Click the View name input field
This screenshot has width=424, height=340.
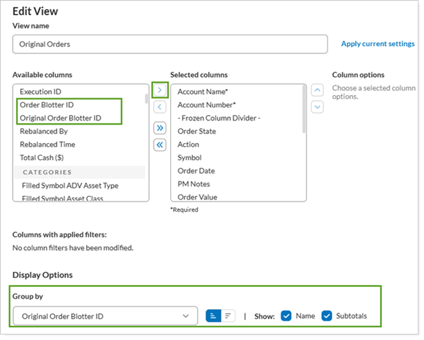pyautogui.click(x=170, y=44)
